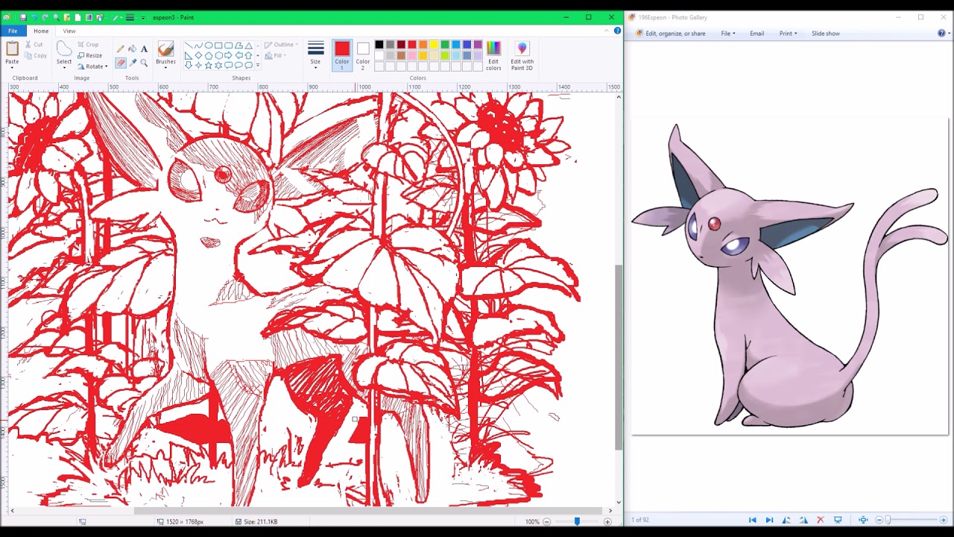Select the Oval shape in Shapes gallery
Image resolution: width=954 pixels, height=537 pixels.
[209, 45]
